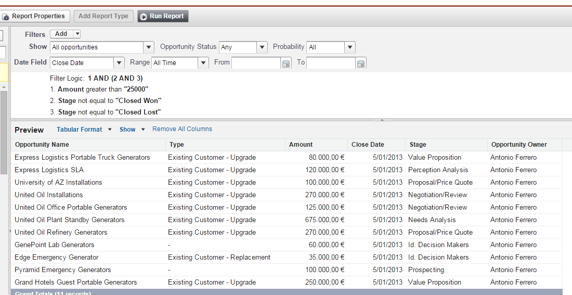Click the left panel scroll up arrow

tap(4, 87)
